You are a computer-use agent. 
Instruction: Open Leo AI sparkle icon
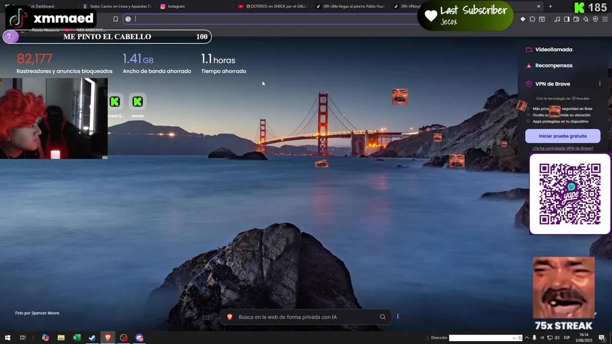click(x=586, y=19)
